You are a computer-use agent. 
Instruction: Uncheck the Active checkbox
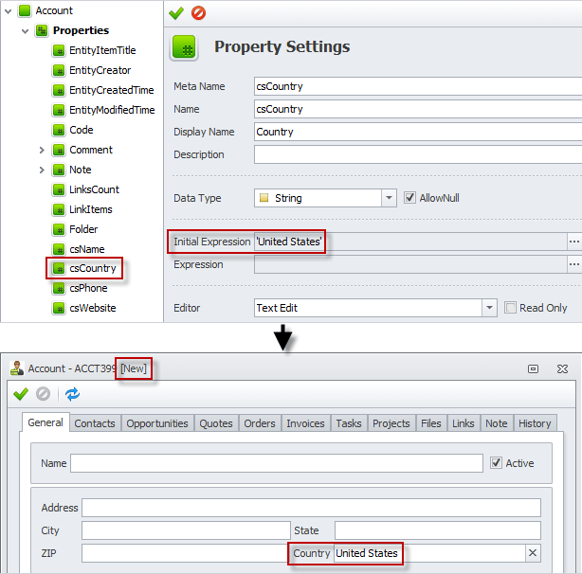[x=496, y=463]
